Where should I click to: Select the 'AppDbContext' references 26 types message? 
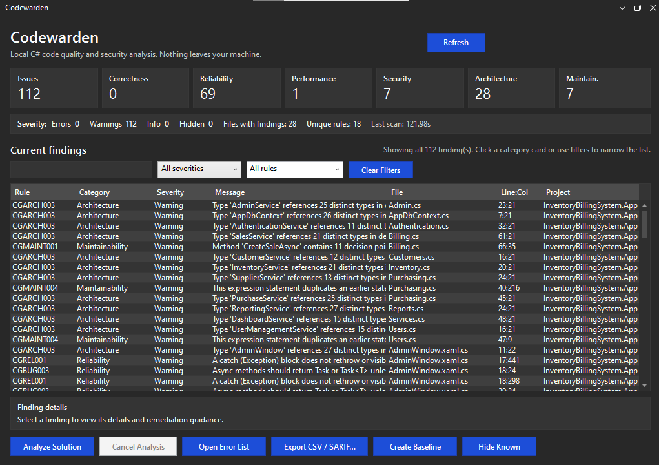click(299, 216)
